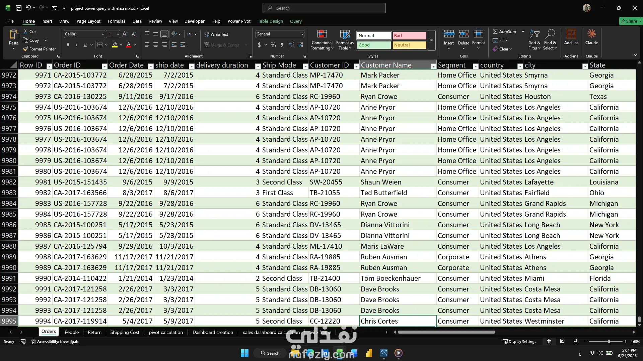Toggle Bottom Align vertical alignment
Image resolution: width=643 pixels, height=361 pixels.
(x=164, y=34)
